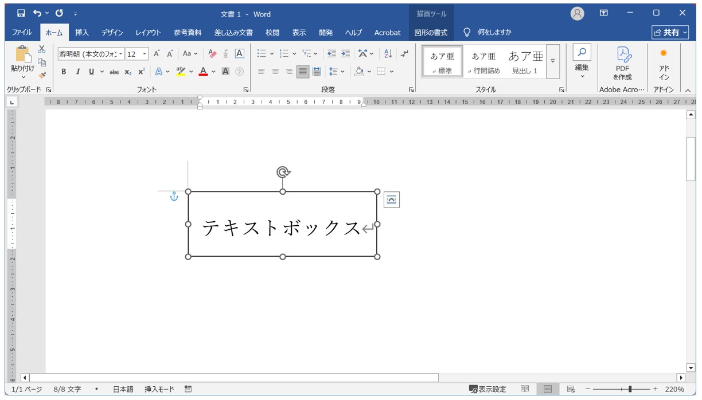Open Font dialog launcher

pos(246,90)
